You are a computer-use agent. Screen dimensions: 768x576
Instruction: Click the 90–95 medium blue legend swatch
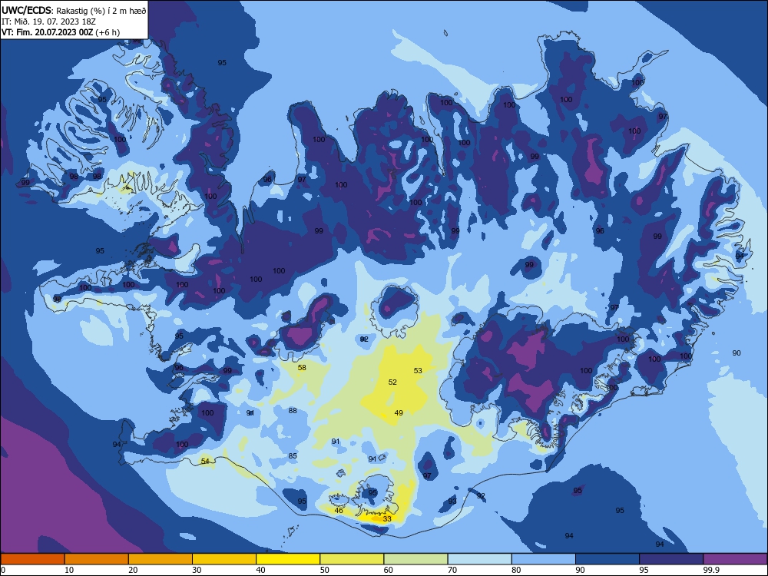point(607,559)
